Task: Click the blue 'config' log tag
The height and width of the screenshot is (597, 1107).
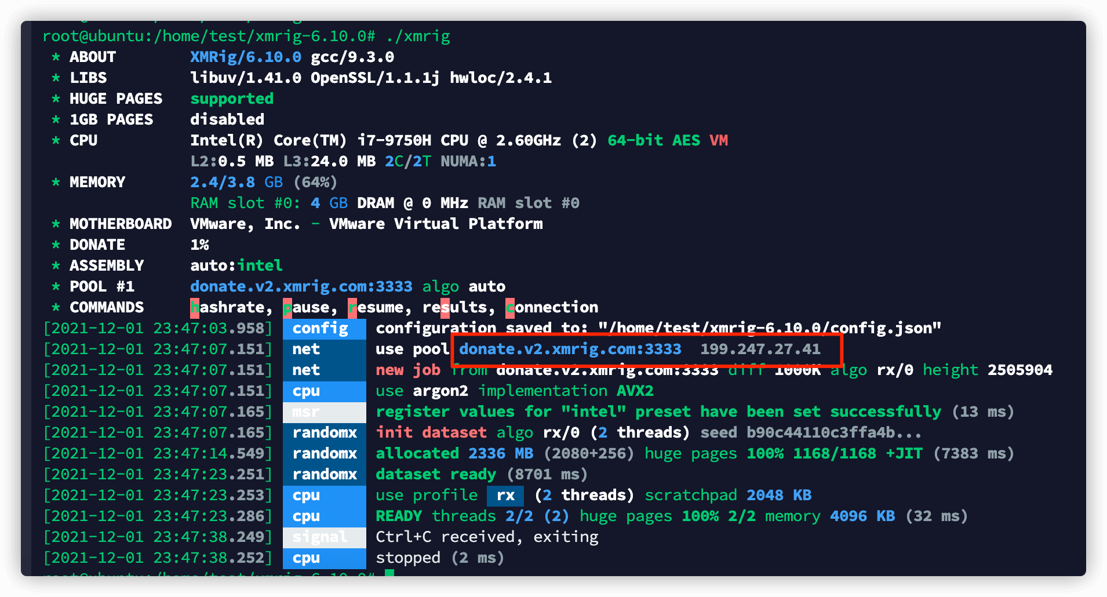Action: tap(325, 328)
